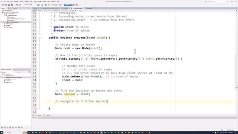Click the New File toolbar icon
Screen dimensions: 238x134
tap(3, 5)
